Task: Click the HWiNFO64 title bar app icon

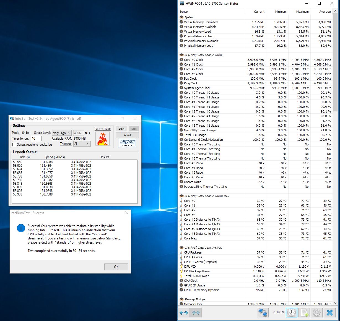Action: pos(182,4)
